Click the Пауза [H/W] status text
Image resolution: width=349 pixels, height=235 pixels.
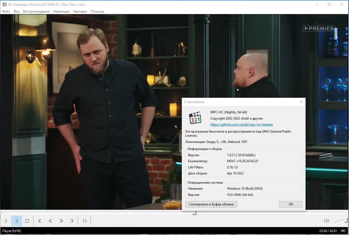click(x=12, y=231)
